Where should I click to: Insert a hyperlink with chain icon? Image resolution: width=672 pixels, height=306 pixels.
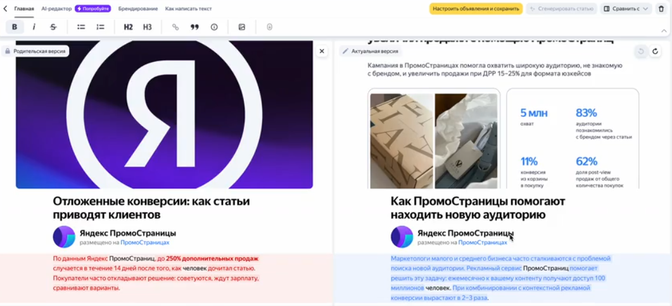pos(175,27)
